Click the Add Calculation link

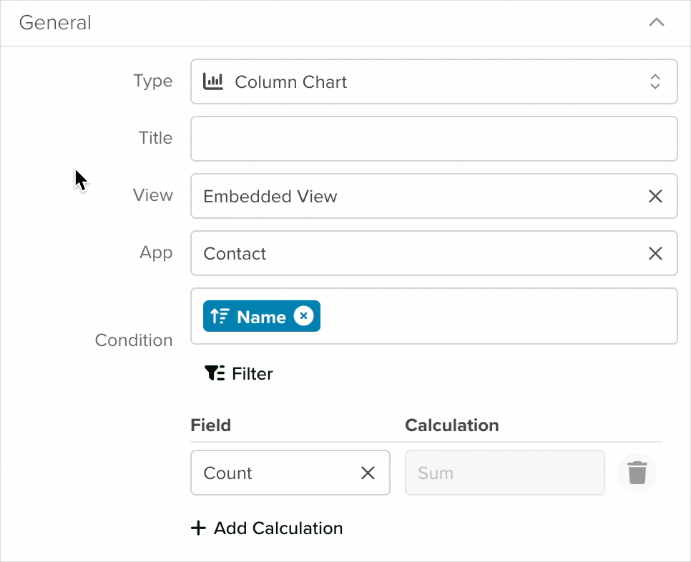(267, 528)
